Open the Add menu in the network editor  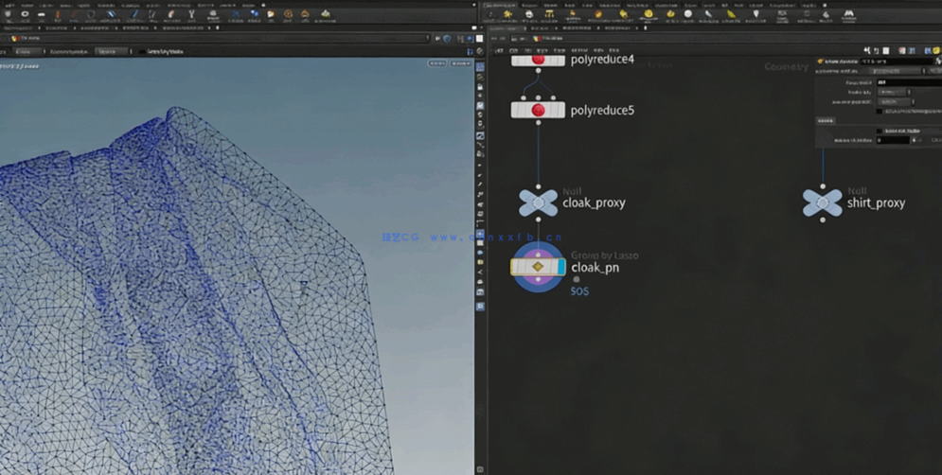pos(499,51)
